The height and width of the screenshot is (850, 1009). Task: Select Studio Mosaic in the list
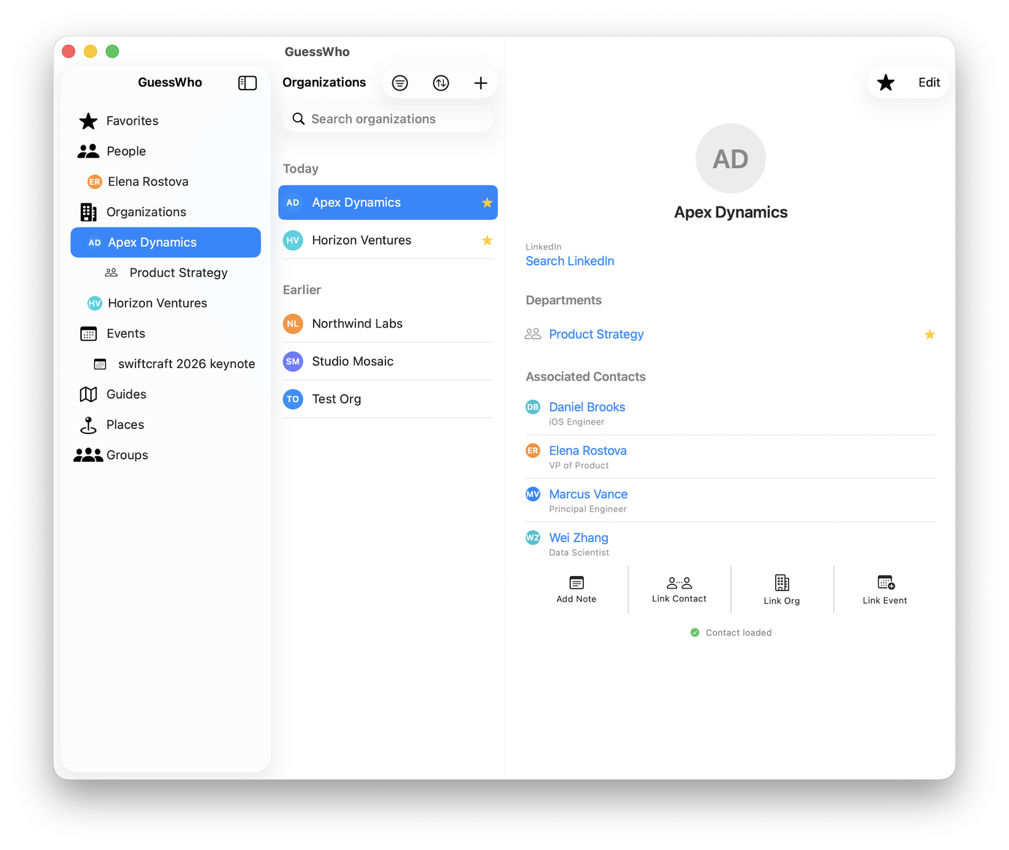click(388, 361)
